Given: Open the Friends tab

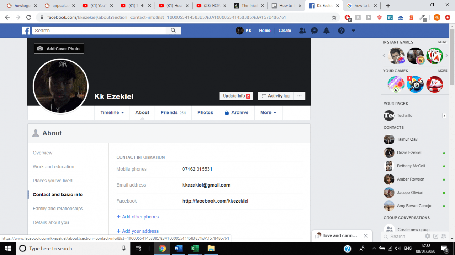Looking at the screenshot, I should 173,112.
